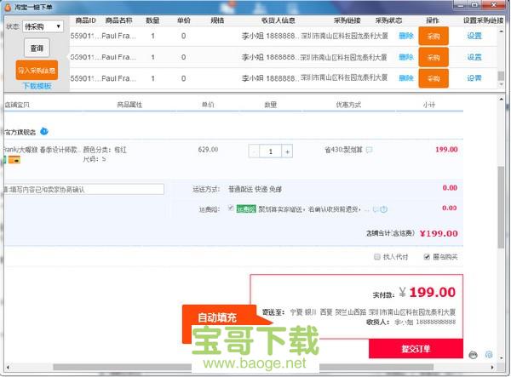Click the small icon next to 省430 discount
The height and width of the screenshot is (377, 511).
coord(370,150)
